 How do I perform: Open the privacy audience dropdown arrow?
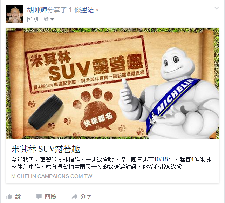click(52, 19)
